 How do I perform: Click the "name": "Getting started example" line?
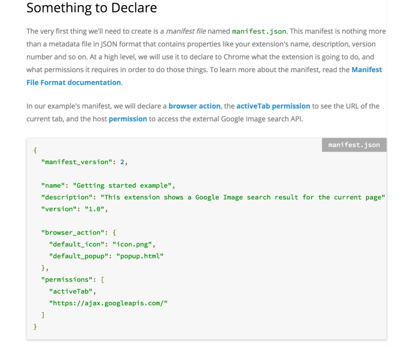(x=108, y=186)
